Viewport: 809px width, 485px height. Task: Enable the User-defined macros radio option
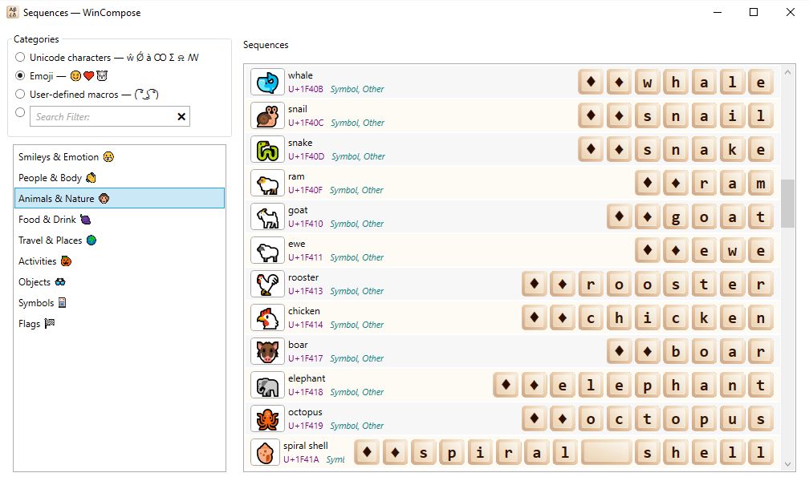pos(20,95)
